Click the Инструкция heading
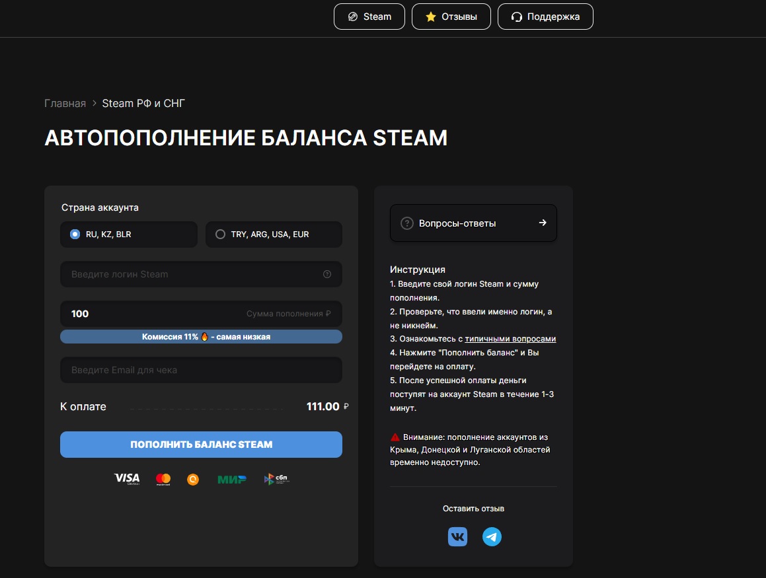766x578 pixels. point(418,270)
